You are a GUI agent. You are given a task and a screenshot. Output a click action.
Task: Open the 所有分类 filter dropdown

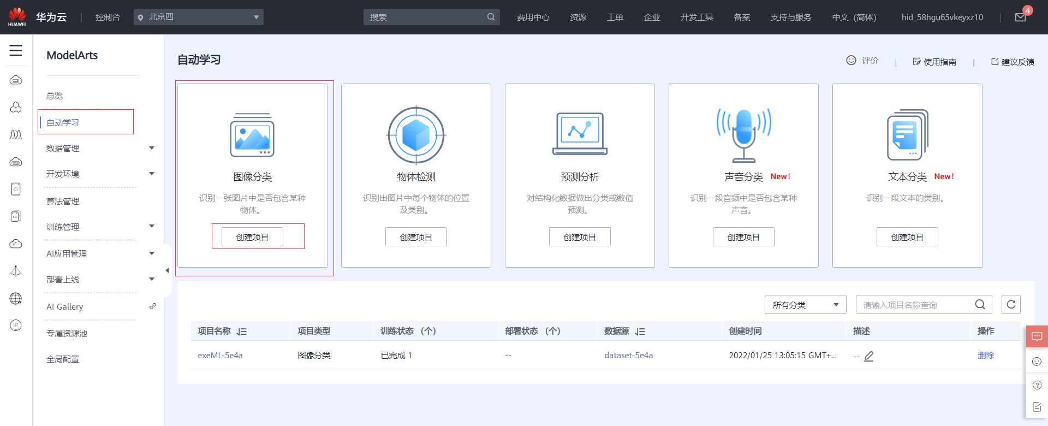pyautogui.click(x=805, y=305)
